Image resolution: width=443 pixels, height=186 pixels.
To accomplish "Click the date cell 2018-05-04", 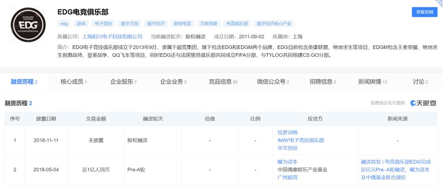I will coord(46,170).
